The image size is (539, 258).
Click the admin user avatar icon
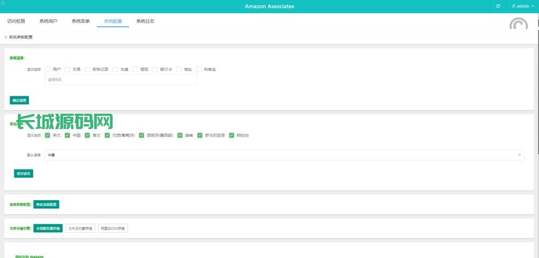coord(514,6)
